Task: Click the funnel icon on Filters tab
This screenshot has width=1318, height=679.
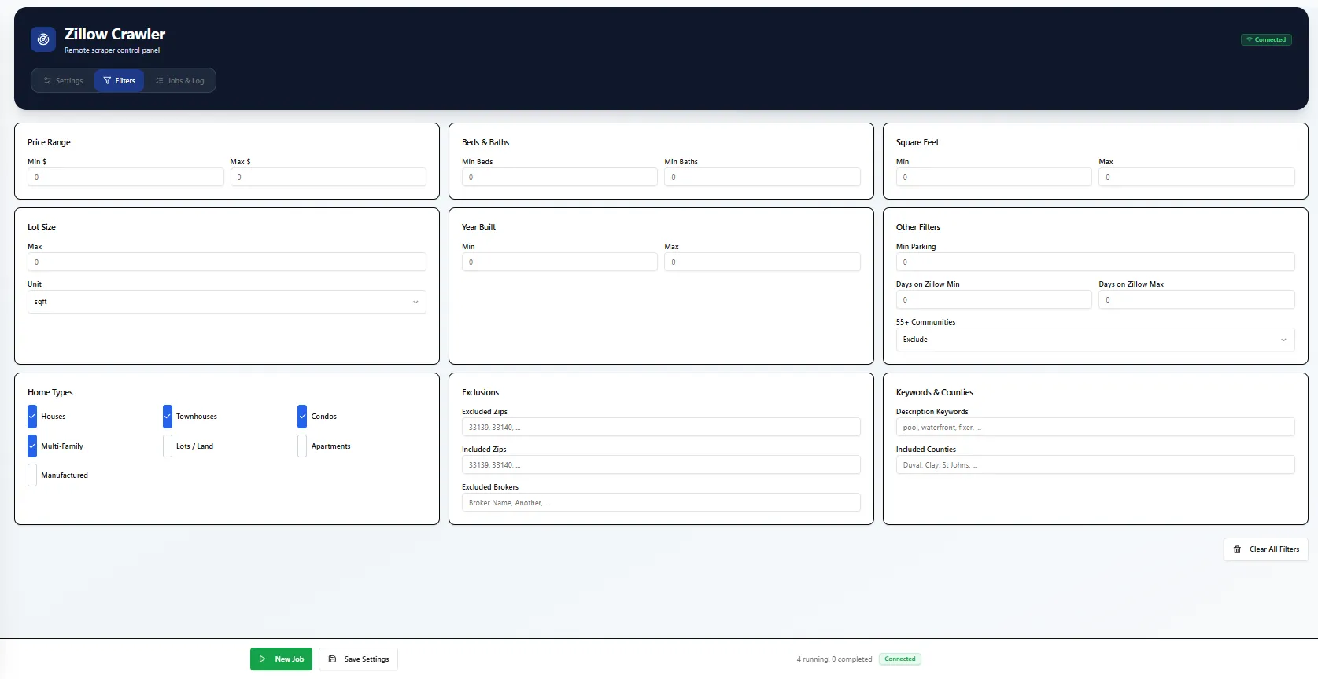Action: (x=107, y=81)
